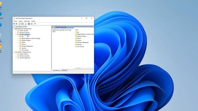The image size is (198, 111).
Task: Select Başlat Menüsü ve Görev Çubuğu in right list
Action: 85,34
